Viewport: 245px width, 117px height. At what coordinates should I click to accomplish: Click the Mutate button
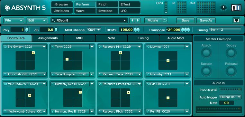coord(153,21)
